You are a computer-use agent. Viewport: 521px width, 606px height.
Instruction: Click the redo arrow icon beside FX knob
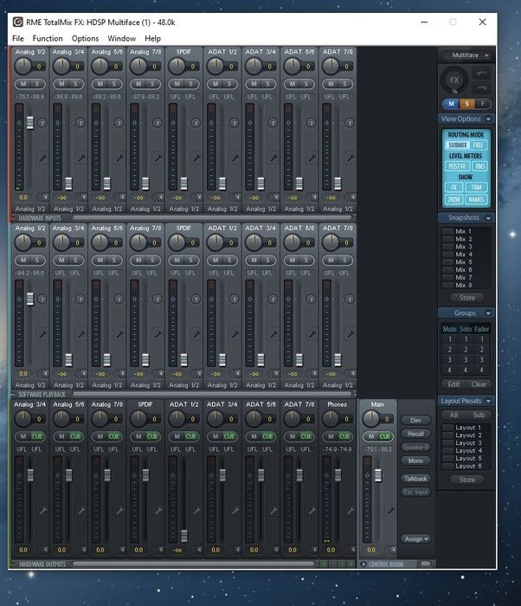pos(481,88)
